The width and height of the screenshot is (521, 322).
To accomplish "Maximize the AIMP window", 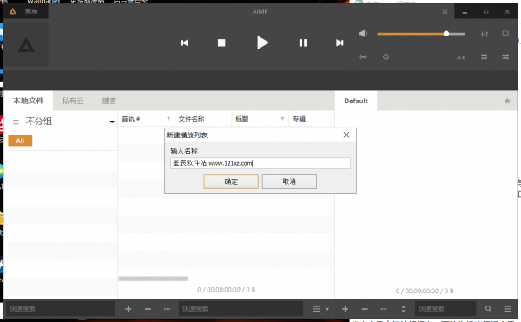I will [485, 12].
